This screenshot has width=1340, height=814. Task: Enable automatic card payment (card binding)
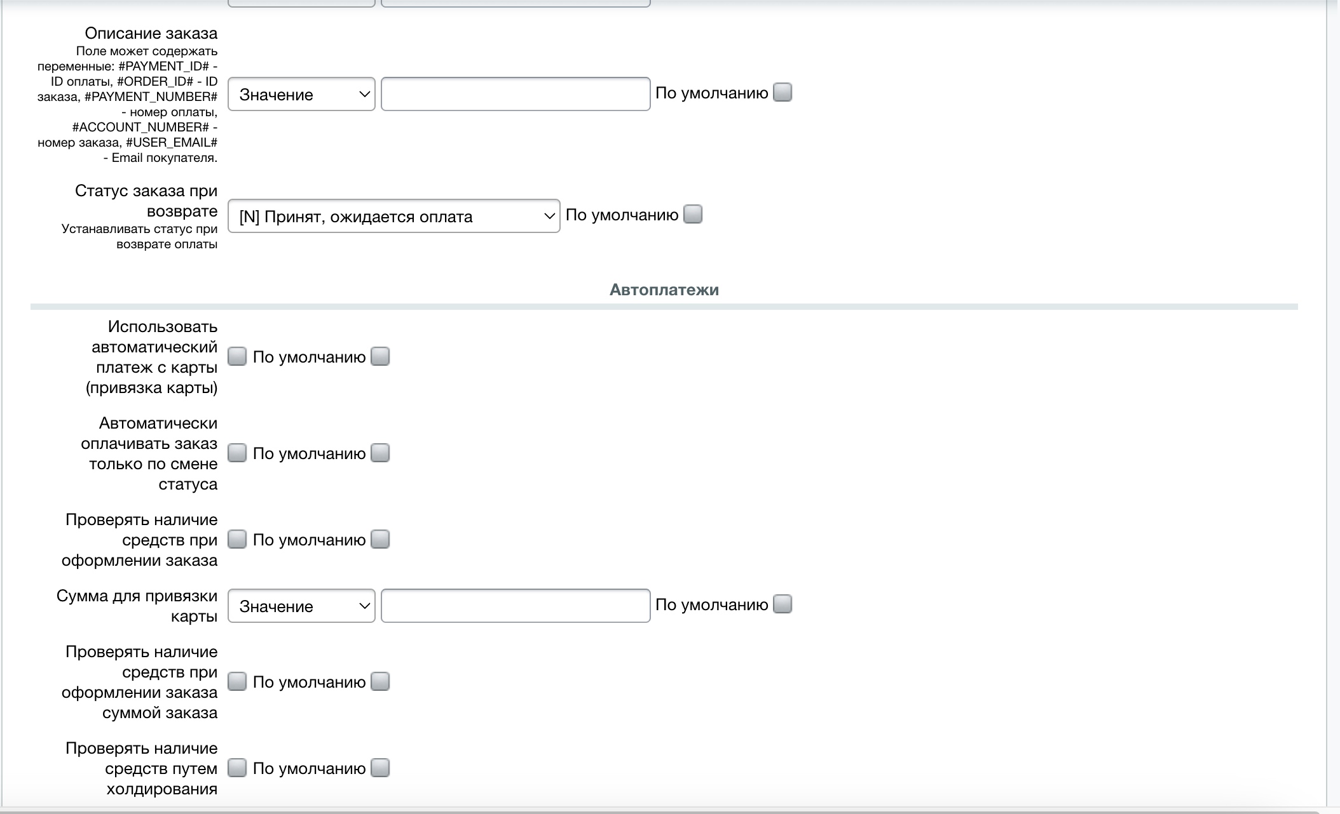237,357
